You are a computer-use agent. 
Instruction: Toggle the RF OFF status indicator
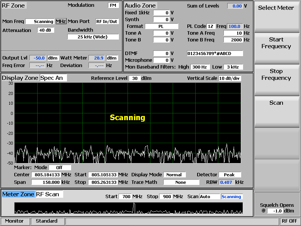coord(290,221)
